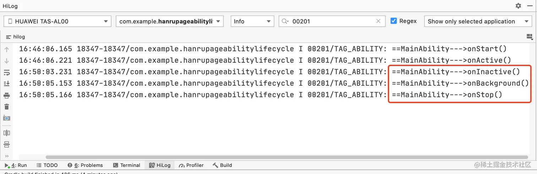Toggle soft-wrap for log output
537x174 pixels.
(x=6, y=72)
